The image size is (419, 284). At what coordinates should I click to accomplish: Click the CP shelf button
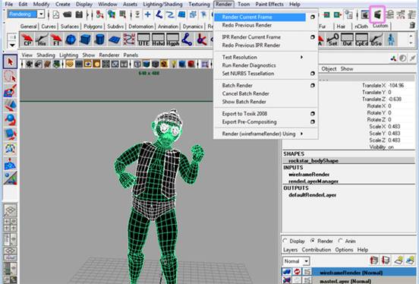[27, 39]
